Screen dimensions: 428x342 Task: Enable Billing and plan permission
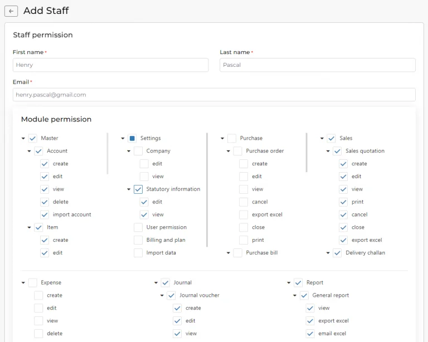pos(138,240)
